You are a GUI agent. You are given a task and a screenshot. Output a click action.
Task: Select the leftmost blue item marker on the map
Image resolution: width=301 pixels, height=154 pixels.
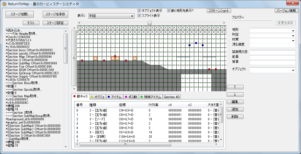tap(190, 45)
